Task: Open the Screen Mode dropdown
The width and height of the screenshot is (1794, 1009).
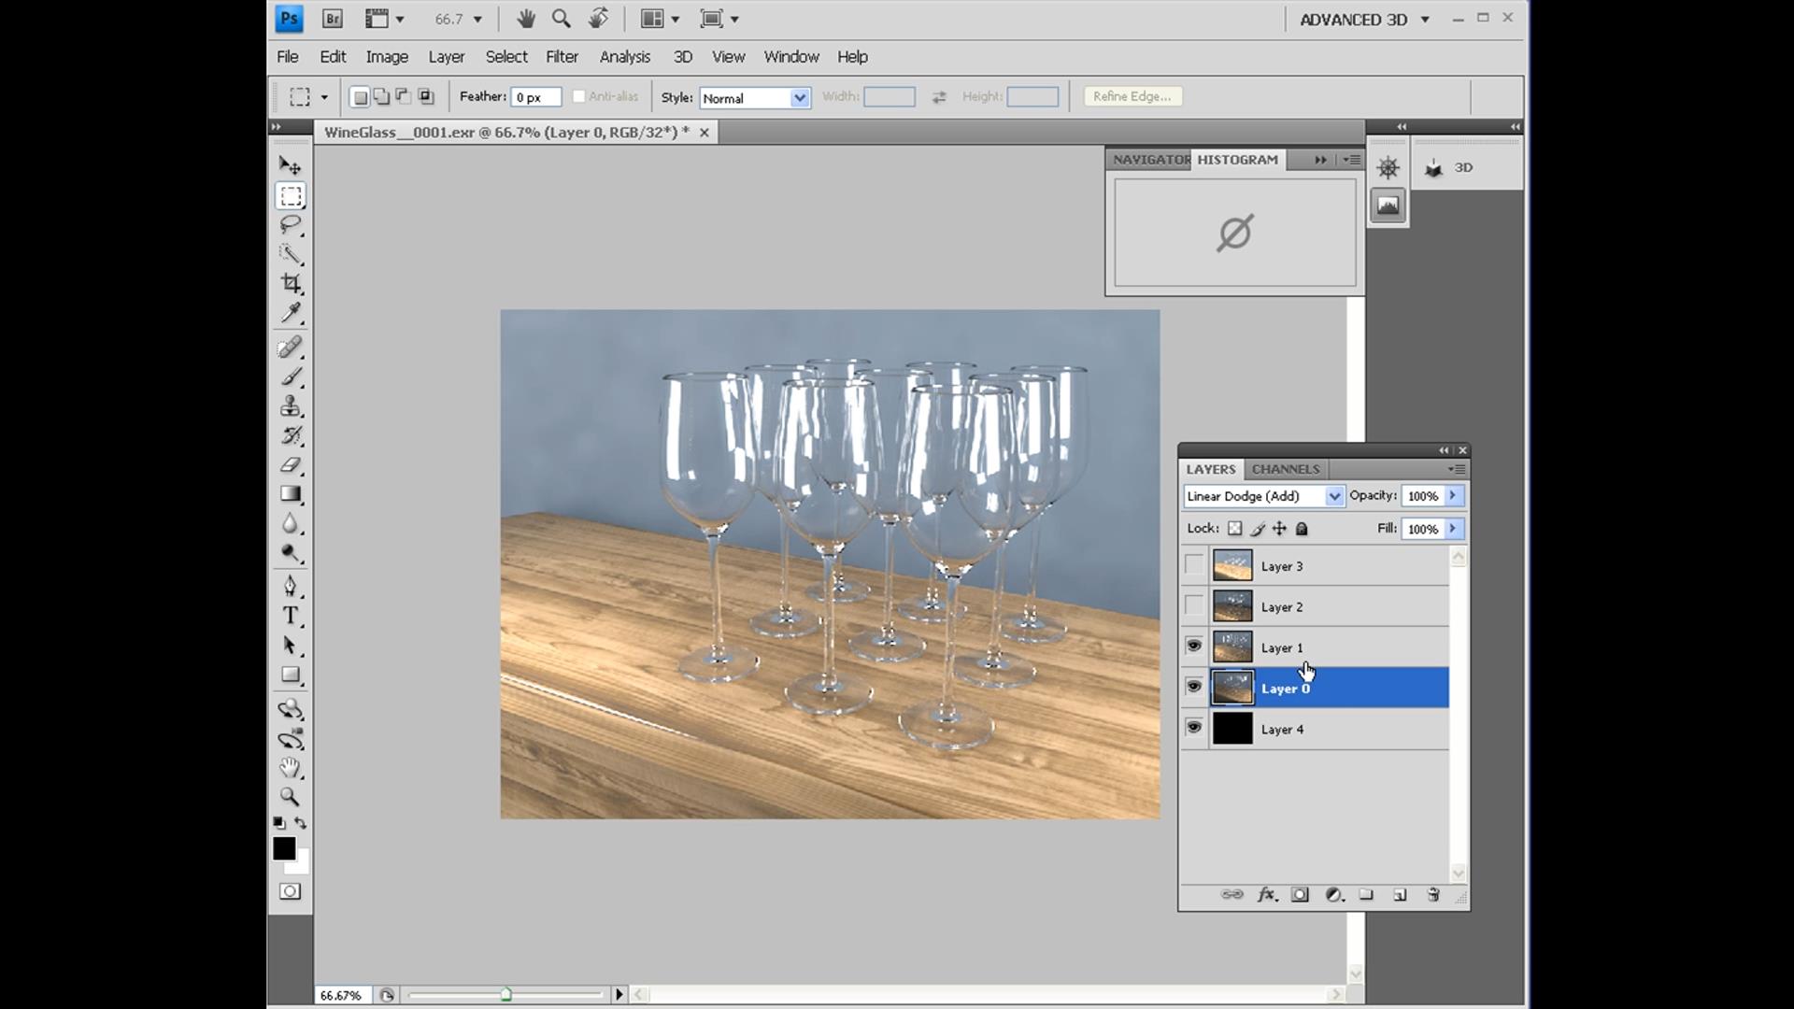Action: [719, 19]
